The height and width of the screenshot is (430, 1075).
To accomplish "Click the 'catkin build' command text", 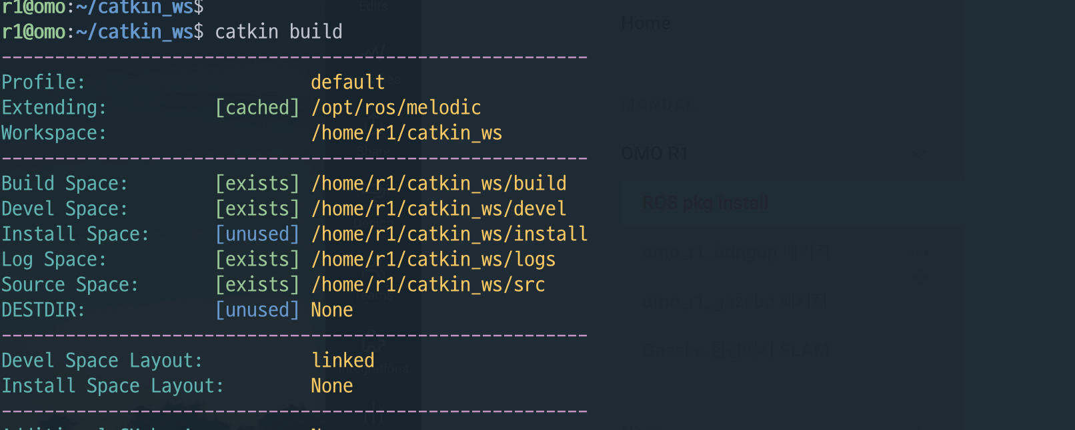I will [278, 32].
